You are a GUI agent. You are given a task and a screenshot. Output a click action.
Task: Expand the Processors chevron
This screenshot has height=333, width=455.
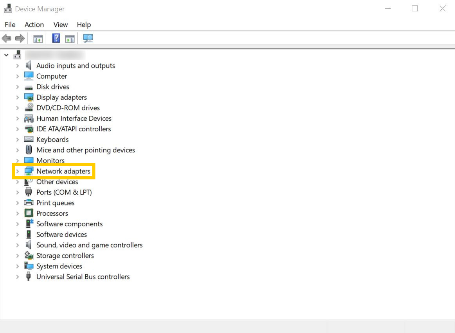18,213
